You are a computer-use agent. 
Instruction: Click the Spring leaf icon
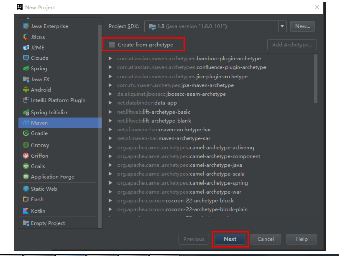pyautogui.click(x=26, y=68)
